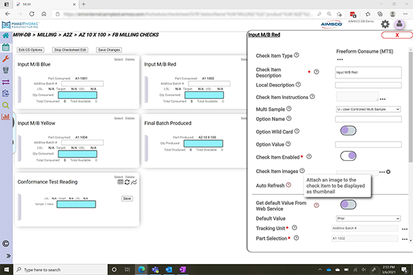Image resolution: width=413 pixels, height=275 pixels.
Task: Open ellipsis beside Part Selection field
Action: (x=405, y=239)
